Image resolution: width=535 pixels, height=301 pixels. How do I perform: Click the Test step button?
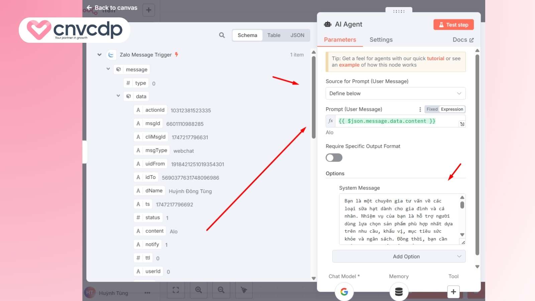tap(453, 25)
